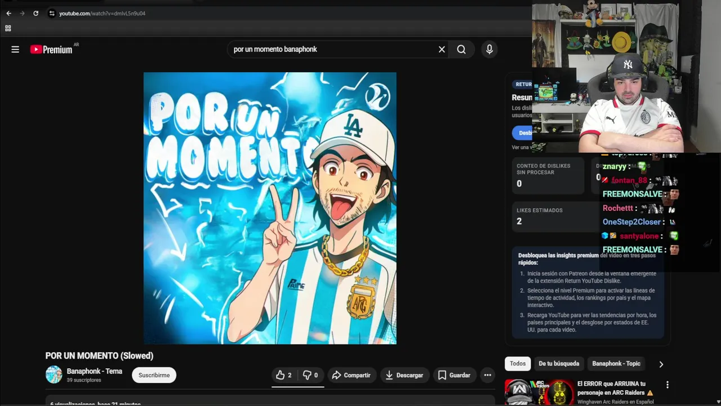The height and width of the screenshot is (406, 721).
Task: Open the apps grid icon in bookmarks bar
Action: pos(8,28)
